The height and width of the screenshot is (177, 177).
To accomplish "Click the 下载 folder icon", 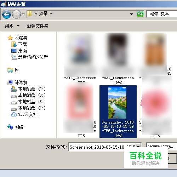I will [x=14, y=44].
